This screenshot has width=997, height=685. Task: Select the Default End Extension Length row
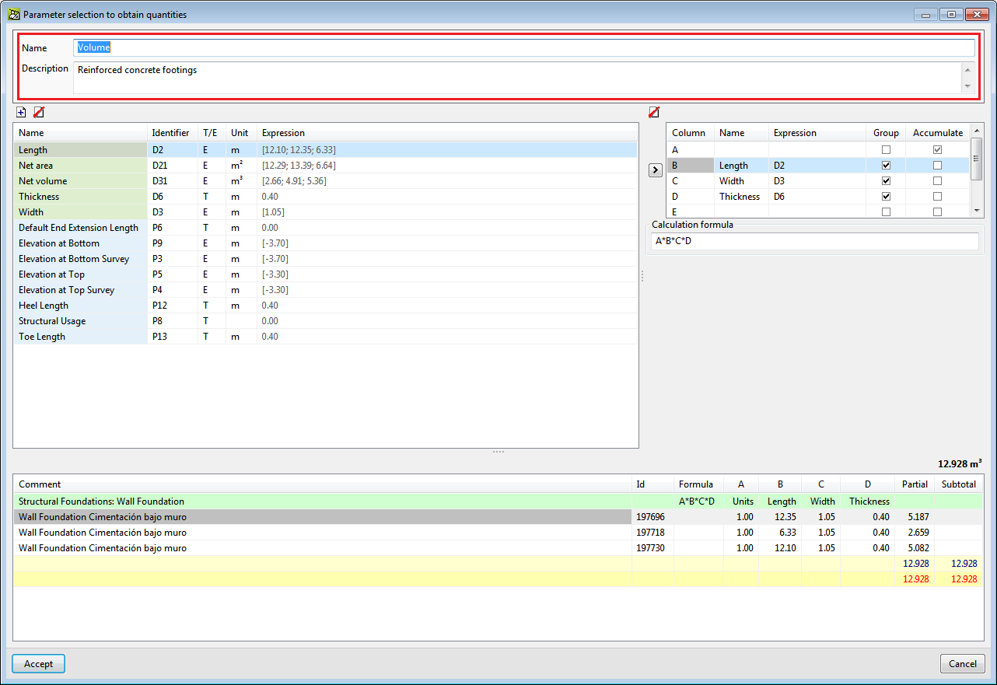pyautogui.click(x=325, y=228)
